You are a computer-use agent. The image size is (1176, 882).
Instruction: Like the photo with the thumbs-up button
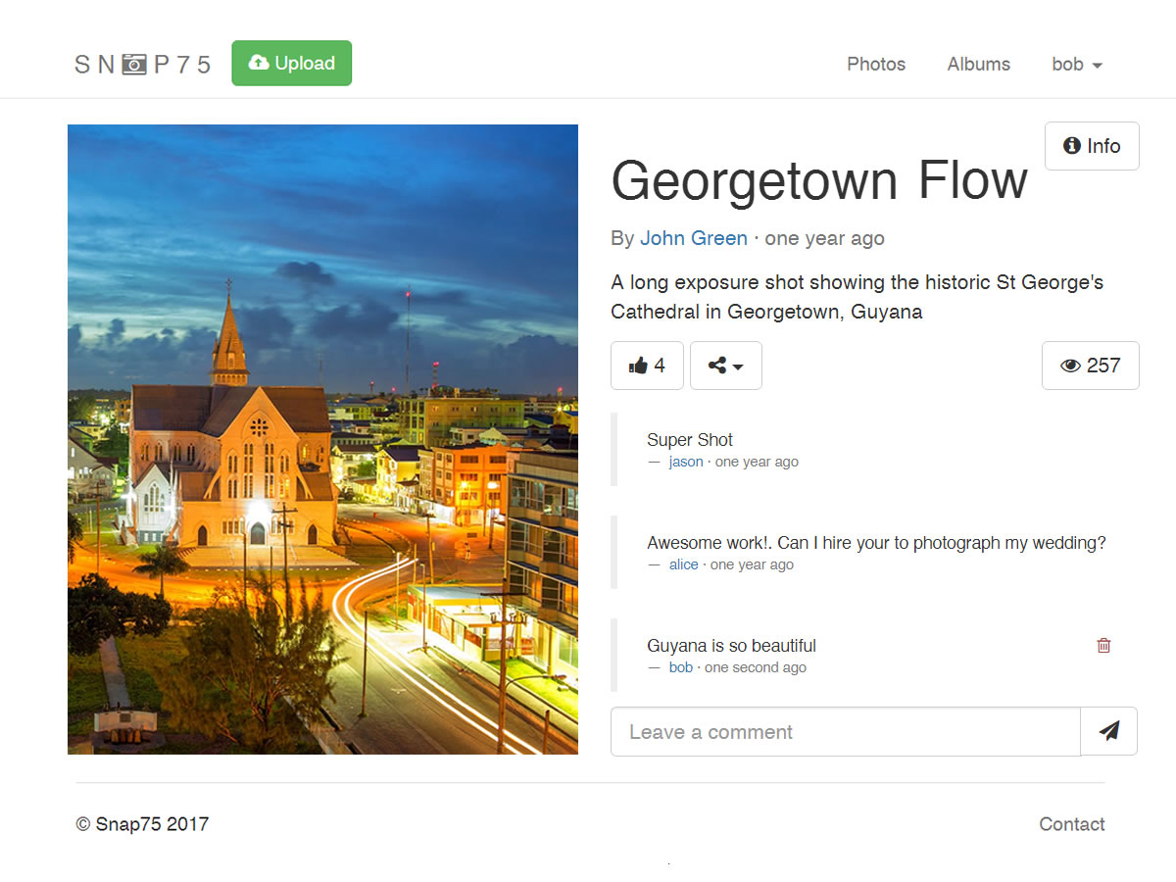[647, 366]
